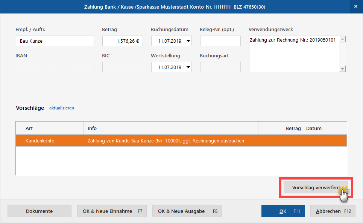Open the Buchungsdatum date dropdown
The width and height of the screenshot is (363, 223).
pos(188,41)
